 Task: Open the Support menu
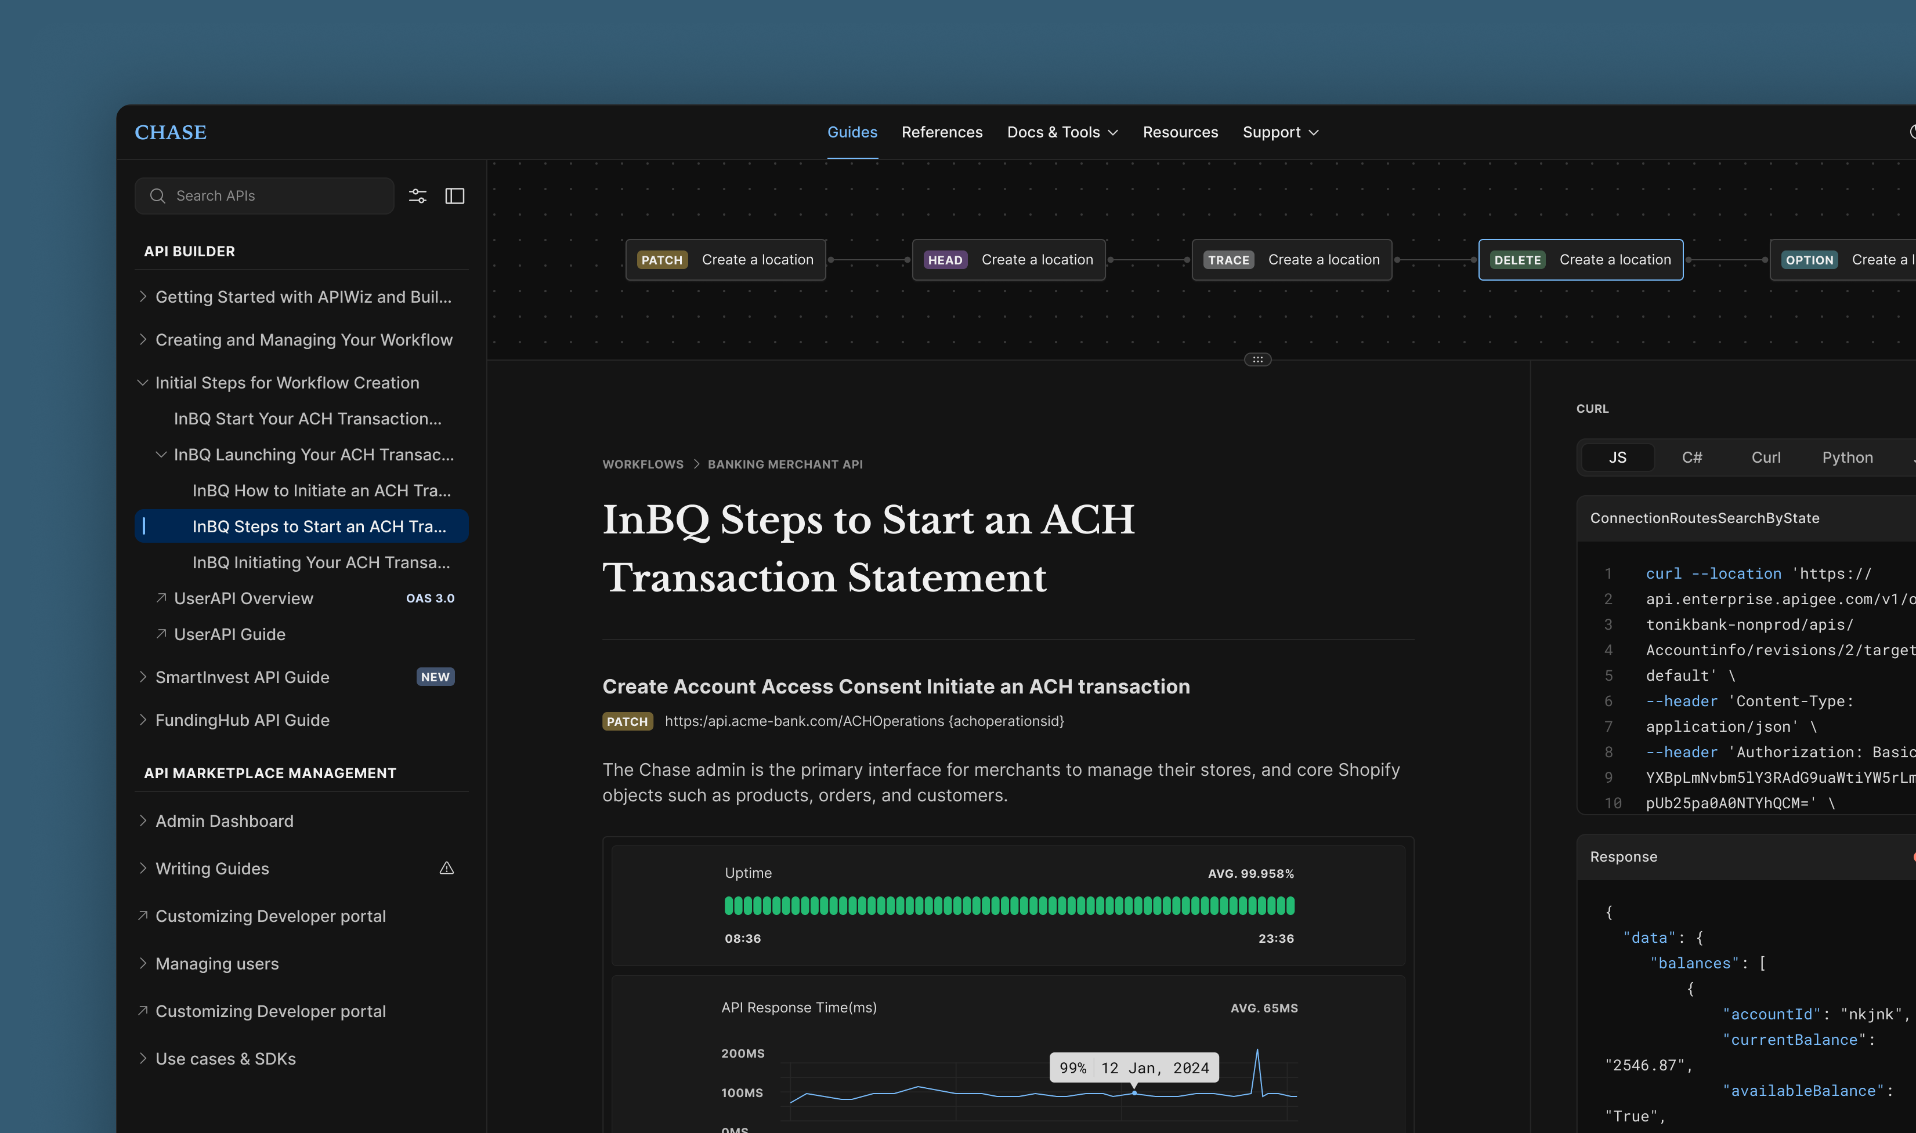(1279, 132)
